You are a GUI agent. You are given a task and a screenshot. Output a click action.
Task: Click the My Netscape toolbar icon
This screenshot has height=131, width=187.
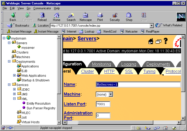[x=86, y=17]
